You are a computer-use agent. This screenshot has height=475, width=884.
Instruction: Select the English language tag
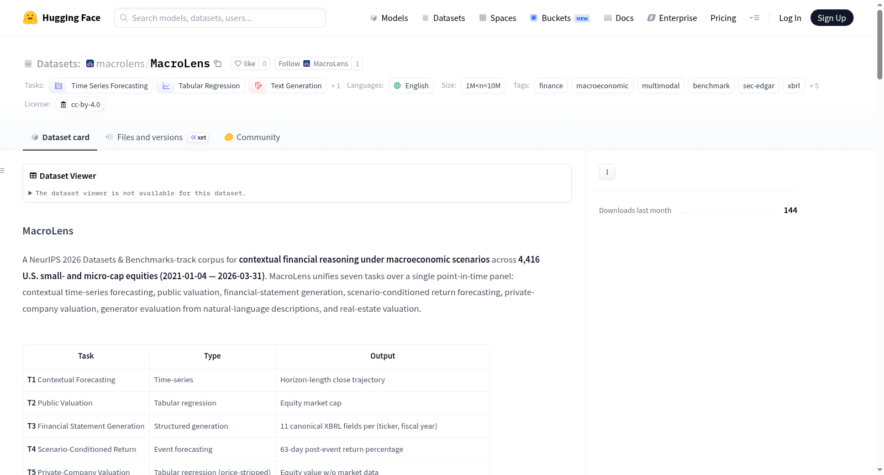(x=411, y=86)
